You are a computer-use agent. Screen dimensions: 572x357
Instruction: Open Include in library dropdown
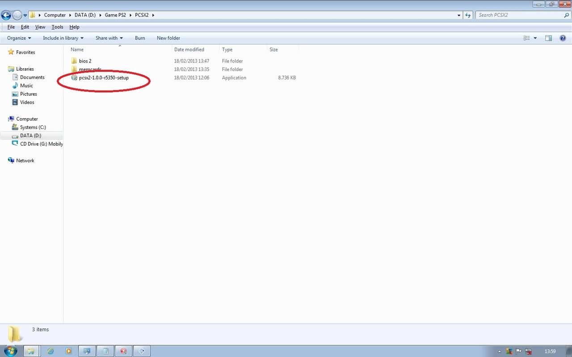point(63,38)
